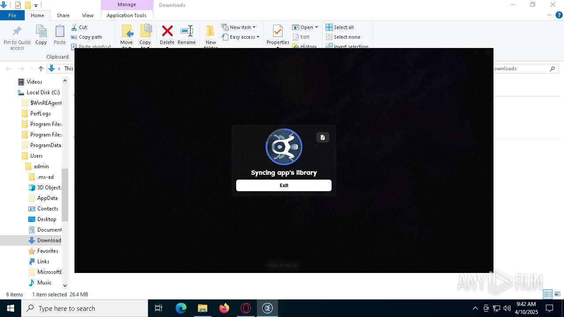Click the taskbar search box
Screen dimensions: 564x317
click(x=85, y=308)
